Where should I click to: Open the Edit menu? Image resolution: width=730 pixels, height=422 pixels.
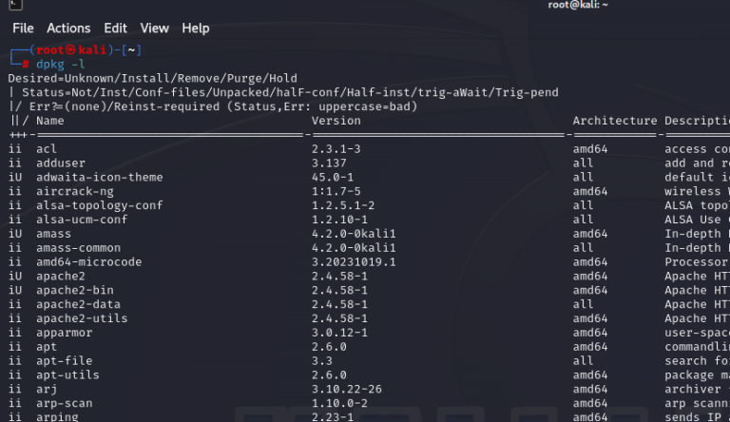click(115, 29)
